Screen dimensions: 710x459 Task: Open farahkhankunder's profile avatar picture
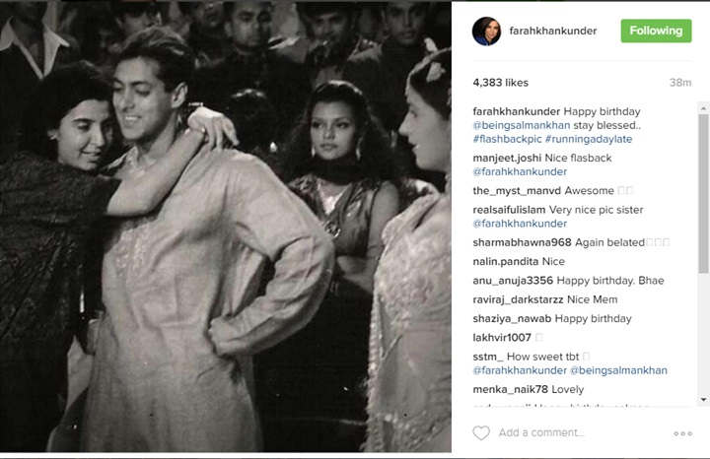pos(486,32)
